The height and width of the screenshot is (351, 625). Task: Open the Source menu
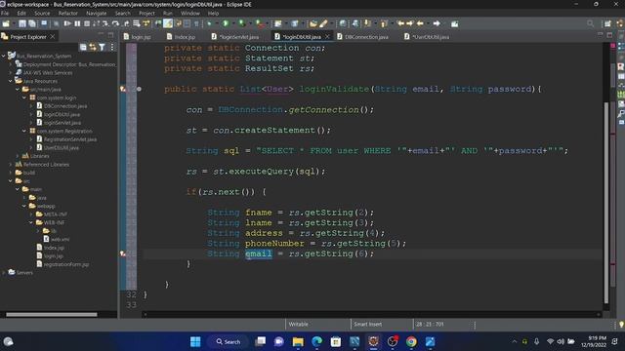pyautogui.click(x=42, y=13)
